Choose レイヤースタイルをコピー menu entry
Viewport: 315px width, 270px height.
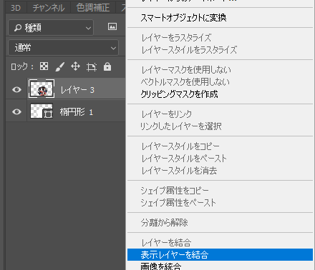pos(220,146)
